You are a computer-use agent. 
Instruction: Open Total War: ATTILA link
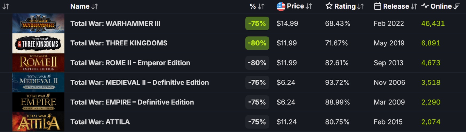pyautogui.click(x=100, y=122)
